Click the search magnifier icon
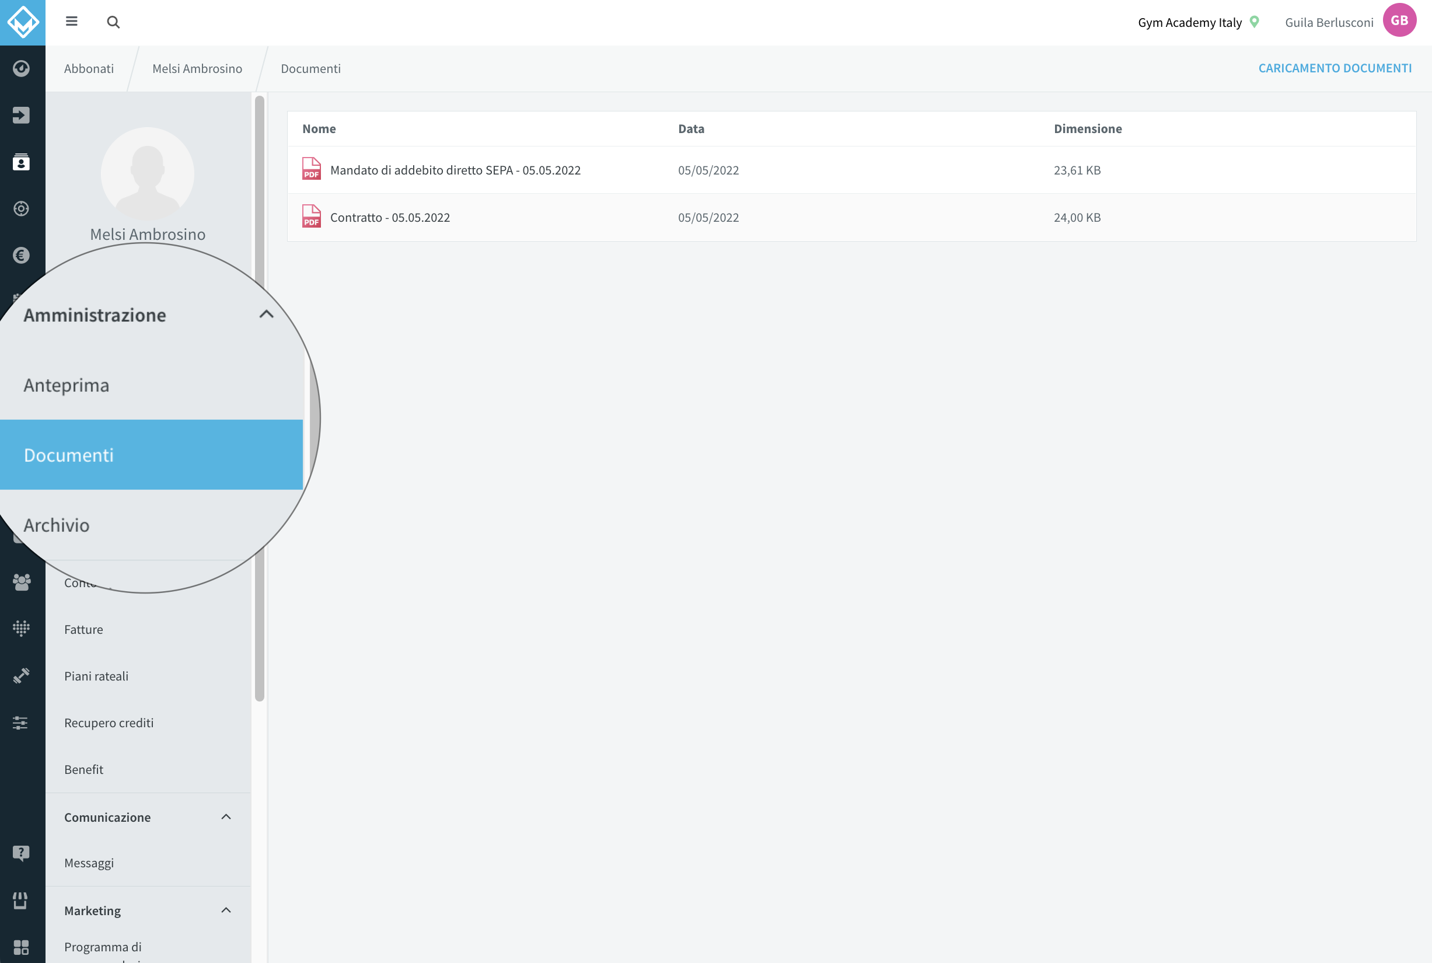The width and height of the screenshot is (1432, 963). point(113,22)
